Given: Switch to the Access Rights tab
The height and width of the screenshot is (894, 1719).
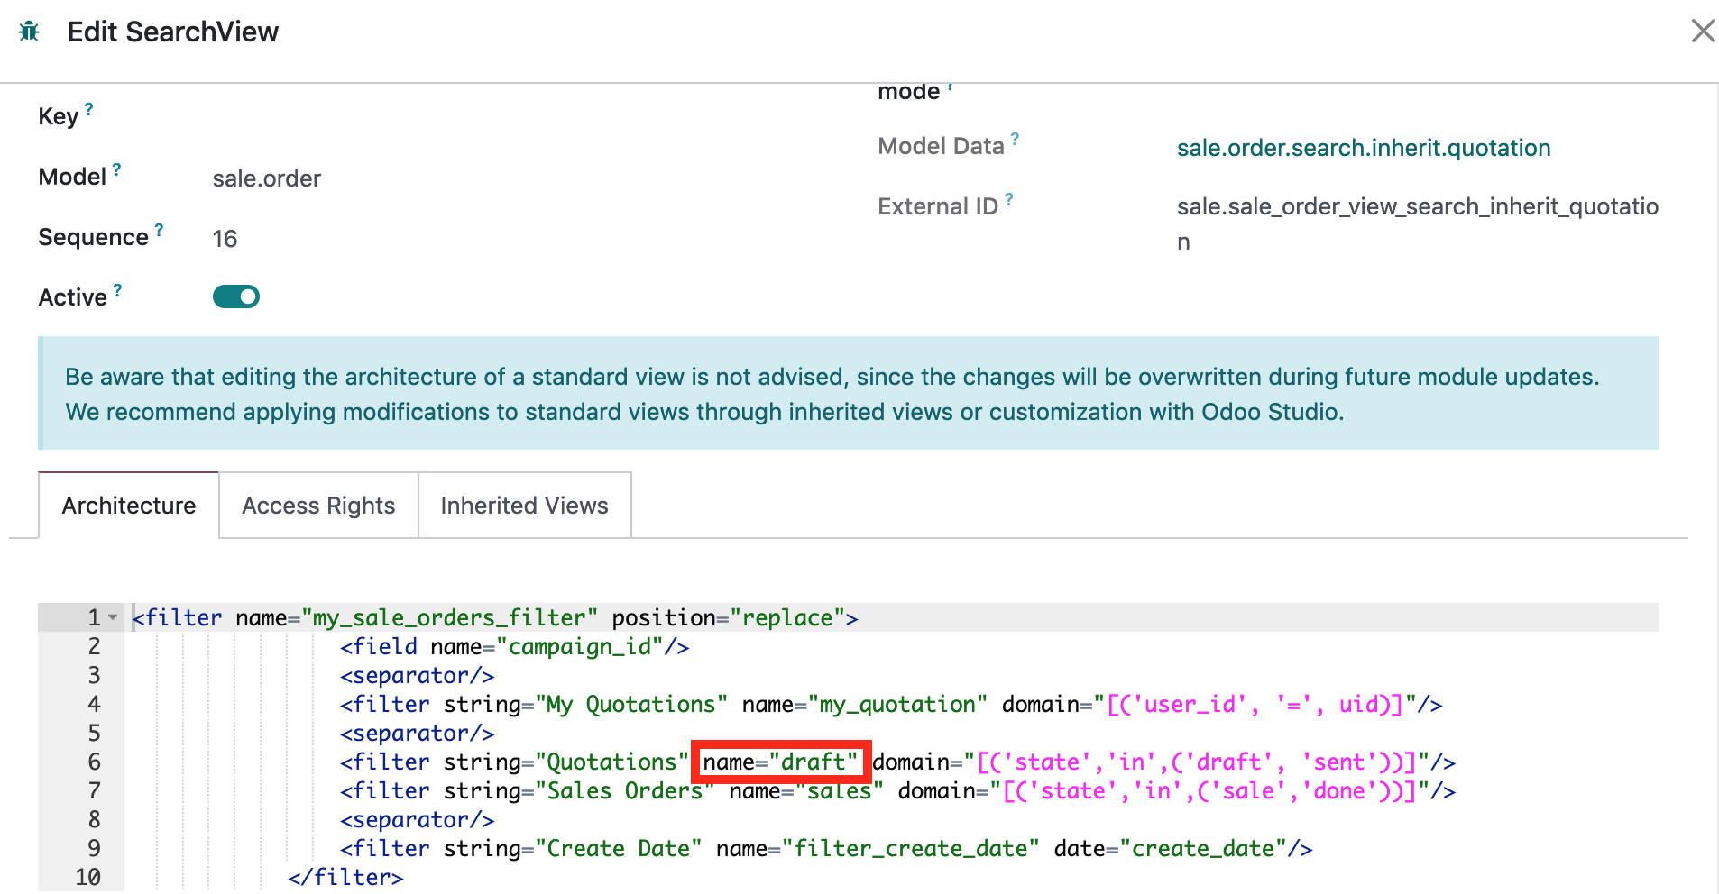Looking at the screenshot, I should pyautogui.click(x=317, y=505).
